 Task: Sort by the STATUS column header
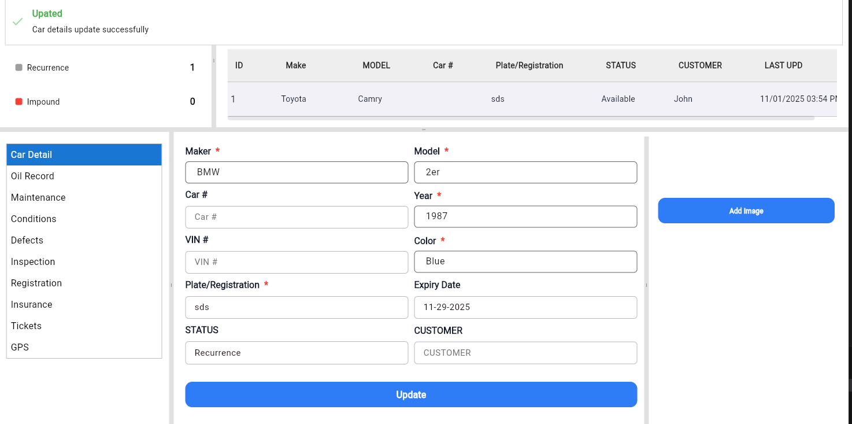620,65
